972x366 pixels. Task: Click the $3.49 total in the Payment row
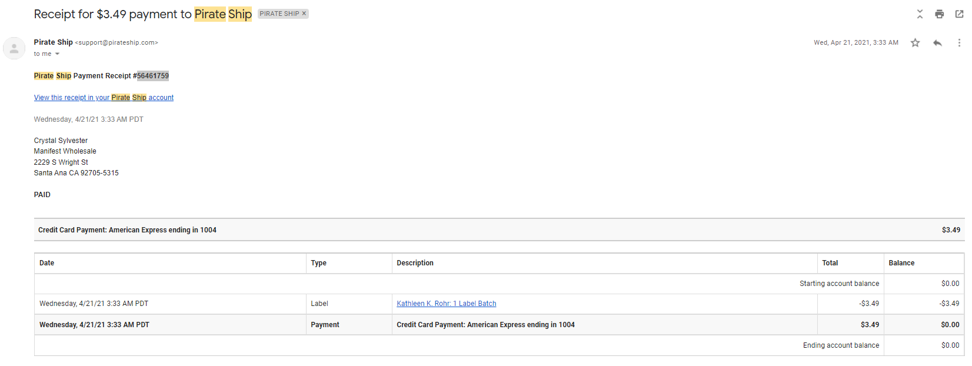pyautogui.click(x=870, y=325)
